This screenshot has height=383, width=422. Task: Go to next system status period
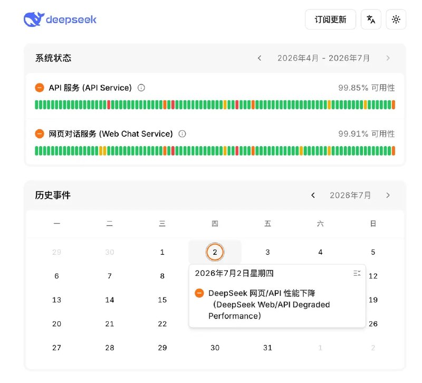[x=388, y=58]
